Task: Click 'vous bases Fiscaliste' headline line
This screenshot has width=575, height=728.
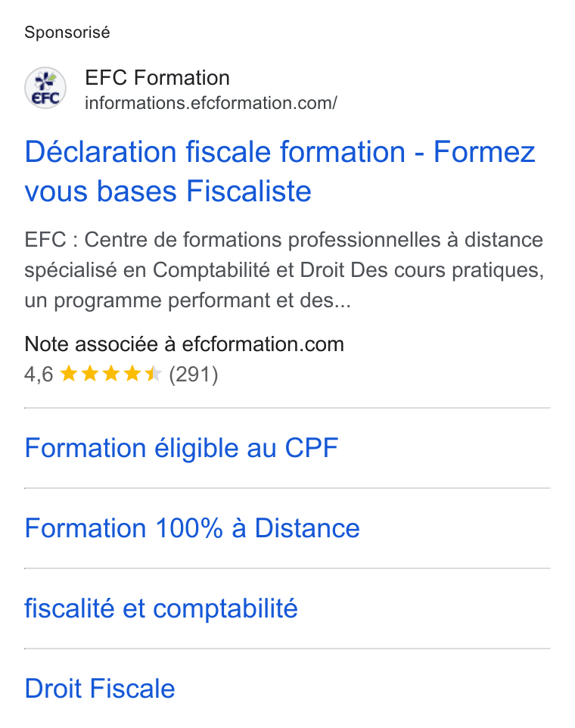Action: tap(167, 191)
